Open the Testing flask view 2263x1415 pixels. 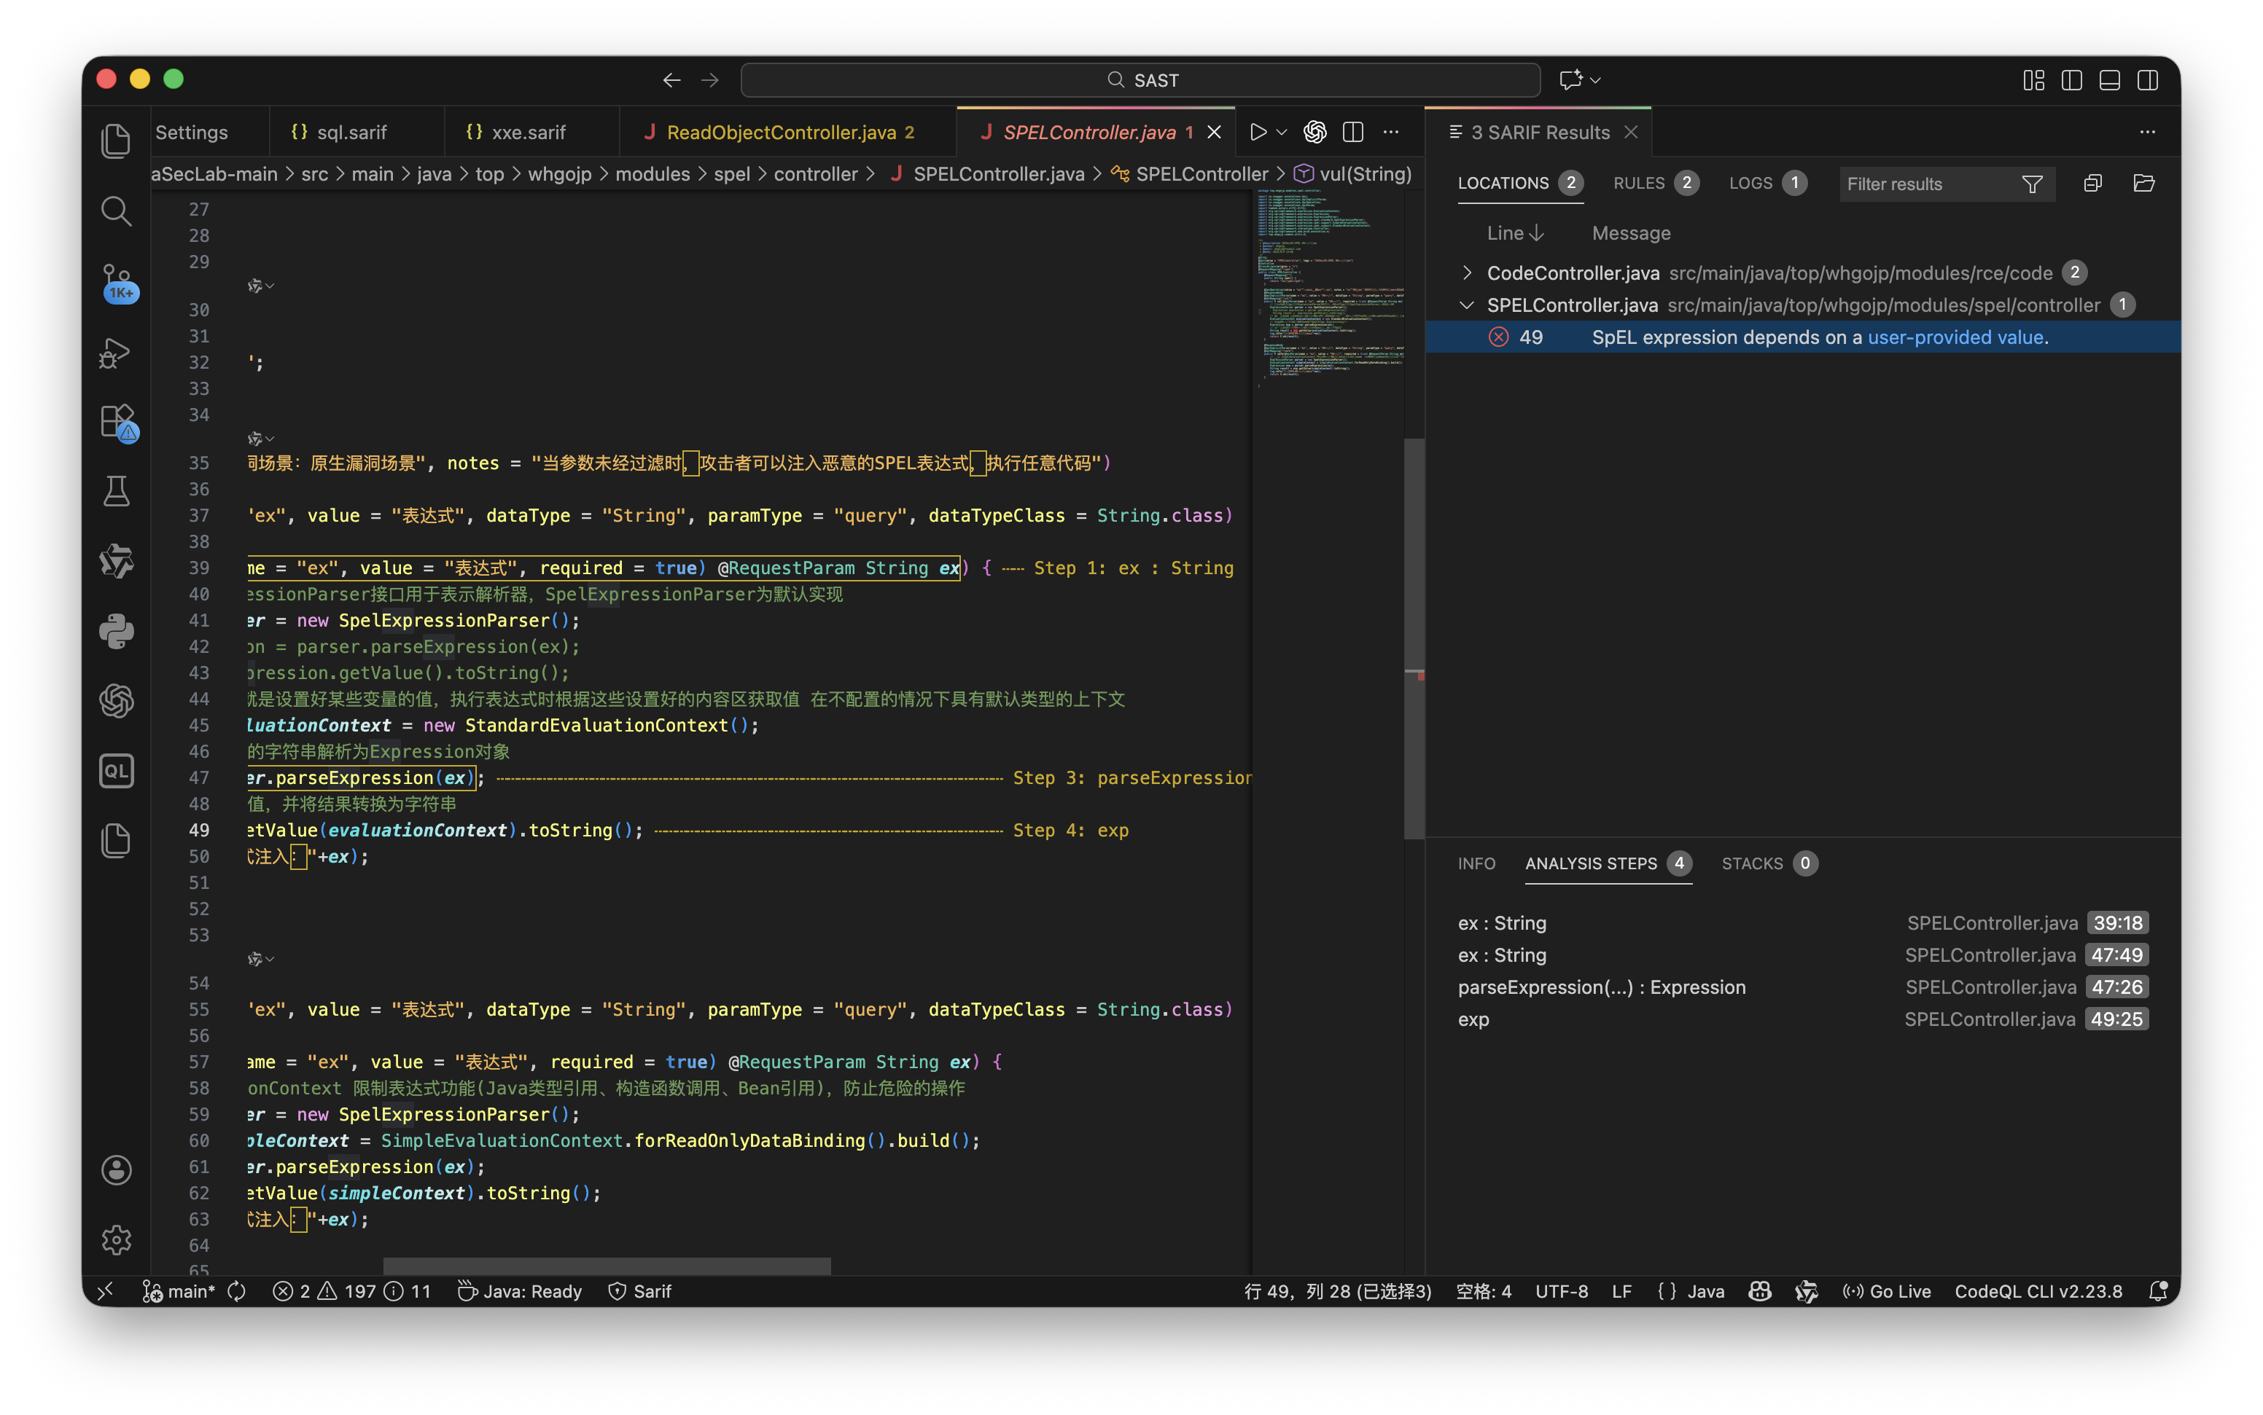point(116,490)
